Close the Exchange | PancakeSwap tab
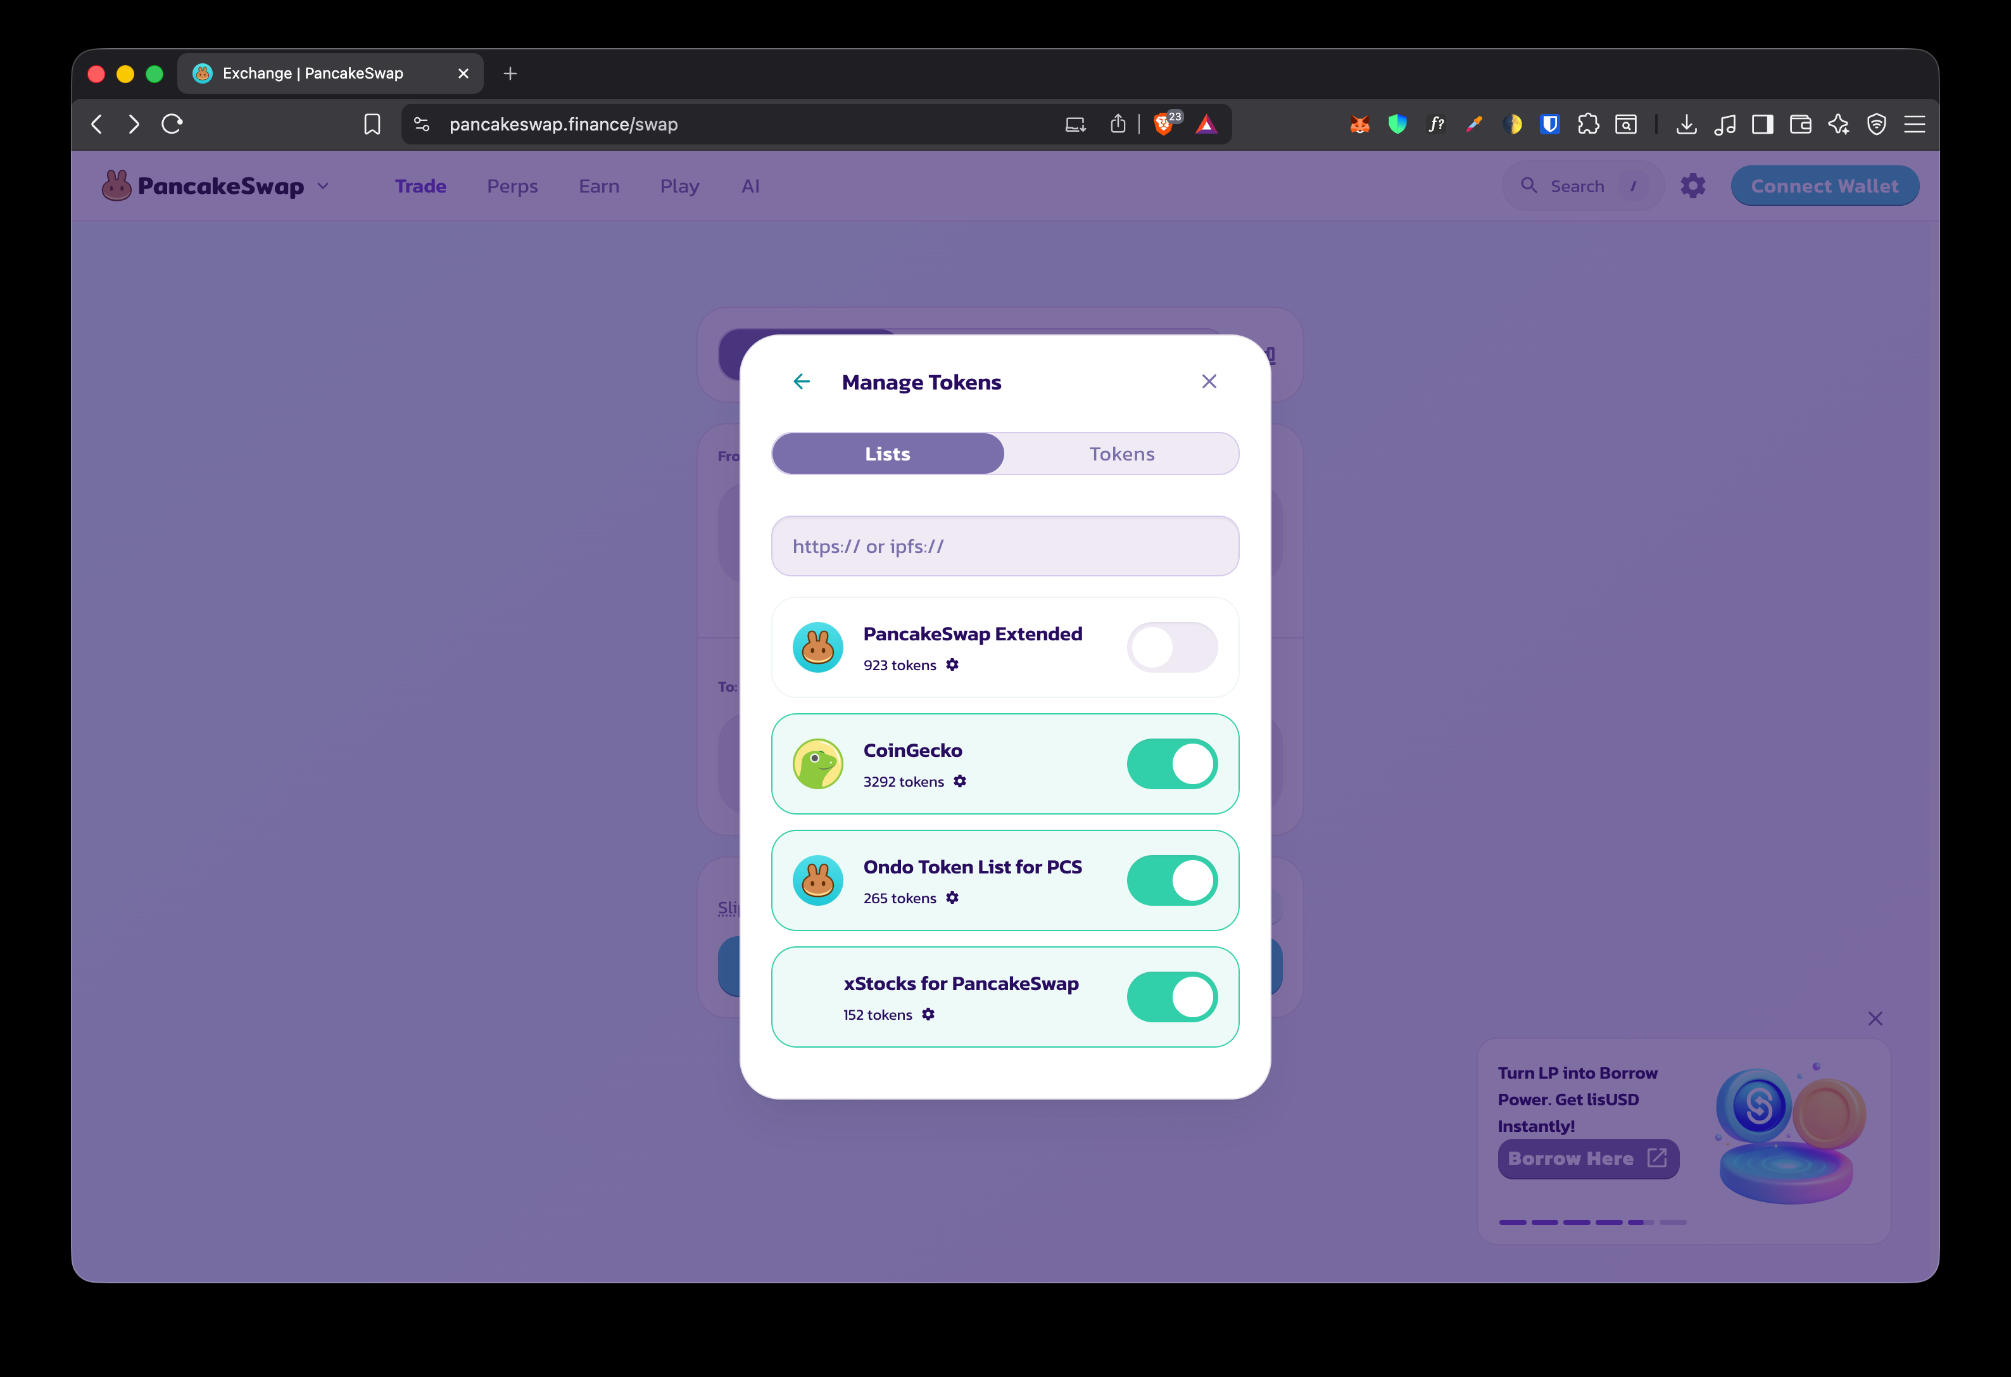This screenshot has height=1377, width=2011. click(464, 73)
